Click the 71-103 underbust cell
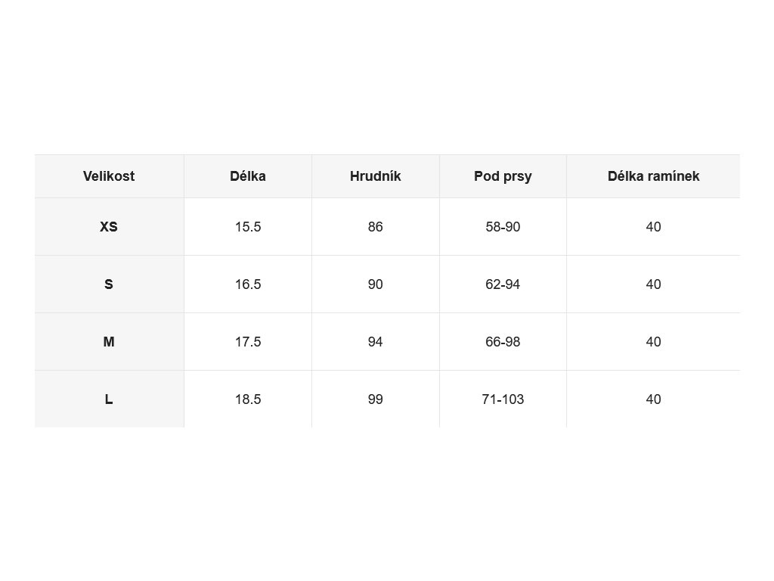 click(x=503, y=399)
